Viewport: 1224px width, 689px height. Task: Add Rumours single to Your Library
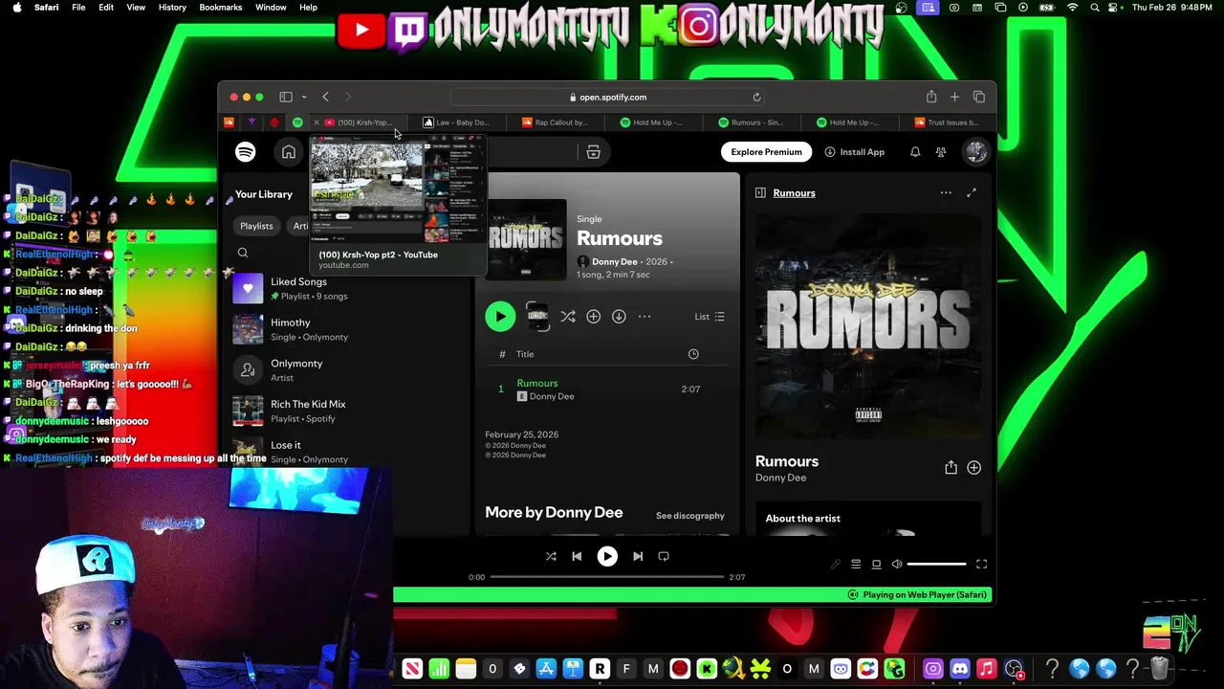593,317
